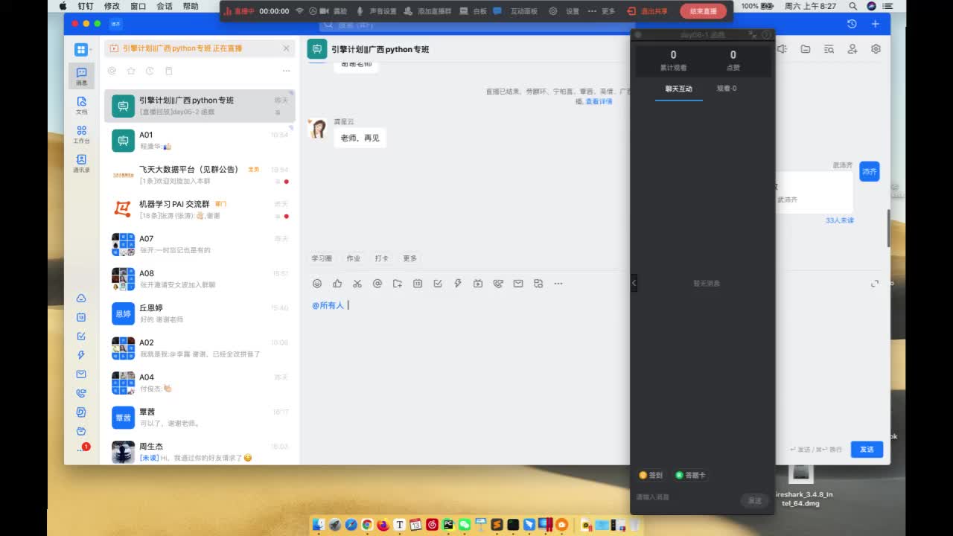
Task: Switch to the 观看·0 viewers tab
Action: point(727,89)
